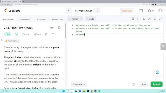
Task: Open the feedback chat smiley icon
Action: pos(157,72)
